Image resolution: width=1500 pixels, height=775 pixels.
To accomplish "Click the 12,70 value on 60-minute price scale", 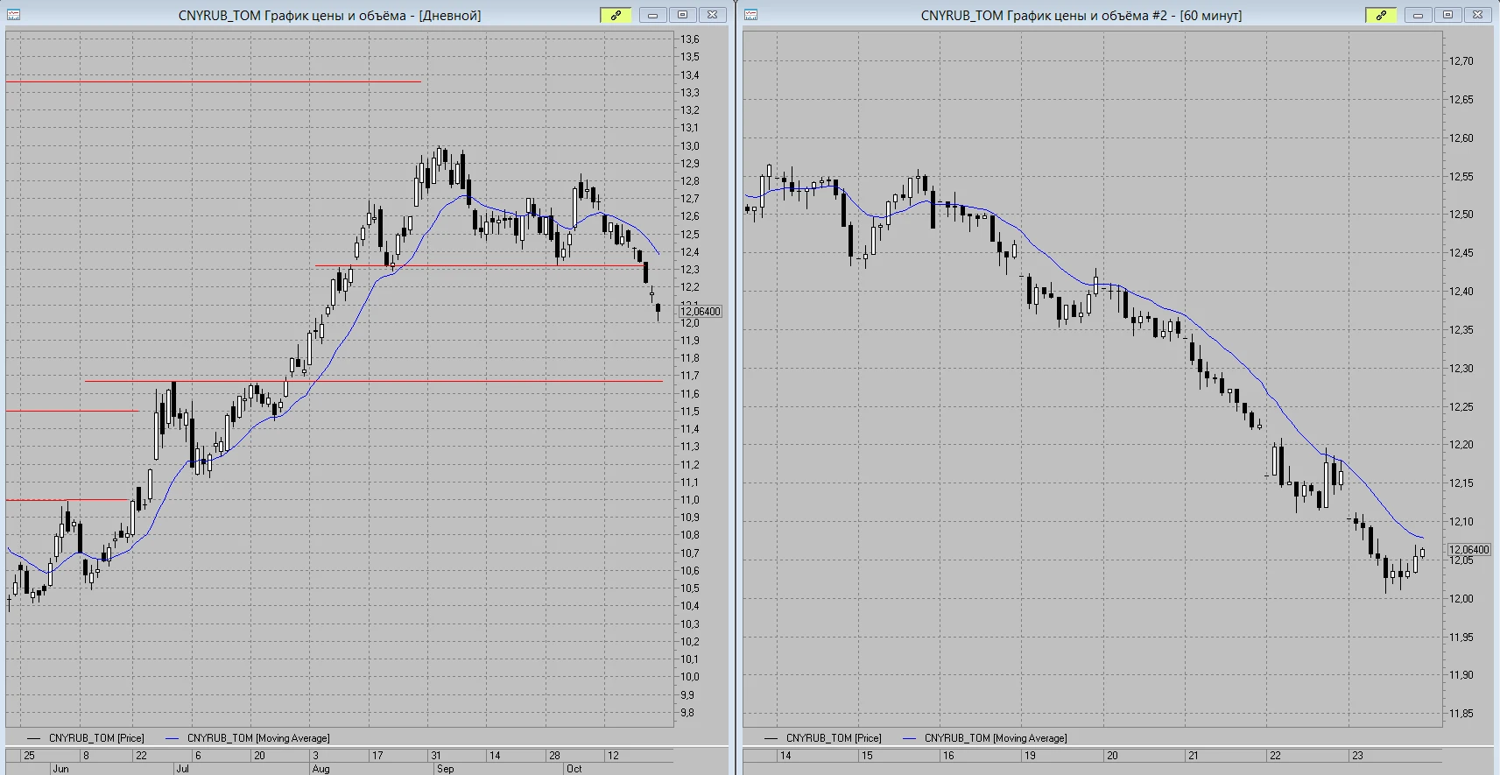I will tap(1461, 61).
